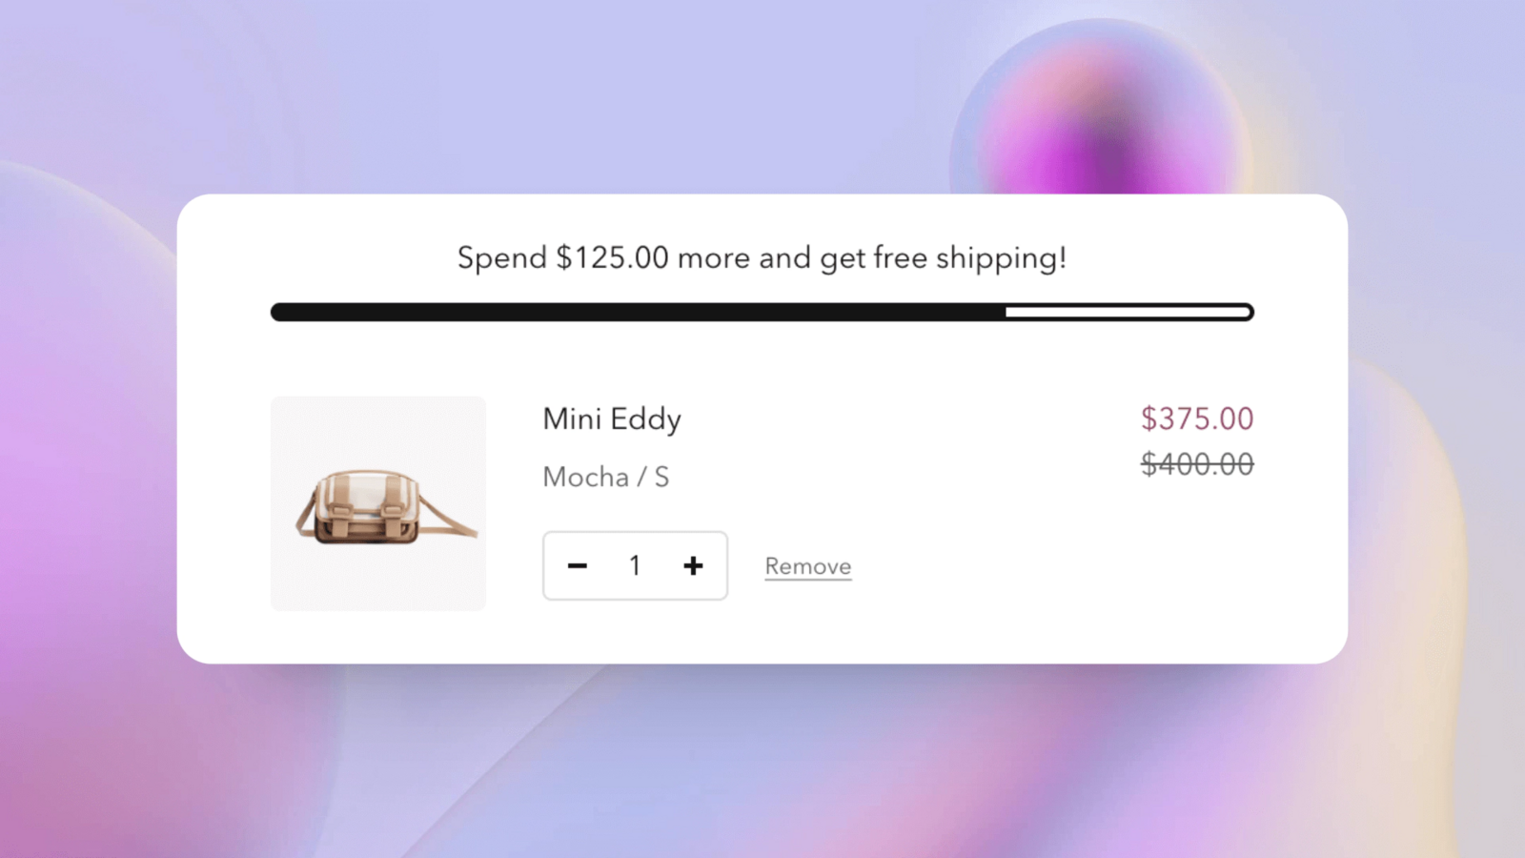Click the $125.00 amount in shipping message
1525x858 pixels.
point(612,257)
